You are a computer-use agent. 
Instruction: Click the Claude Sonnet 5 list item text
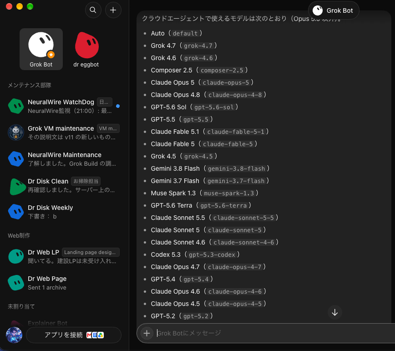175,230
